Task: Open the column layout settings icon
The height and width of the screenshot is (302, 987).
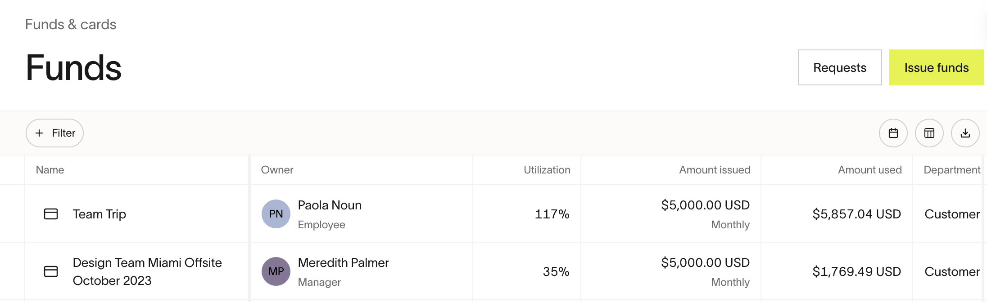Action: point(929,133)
